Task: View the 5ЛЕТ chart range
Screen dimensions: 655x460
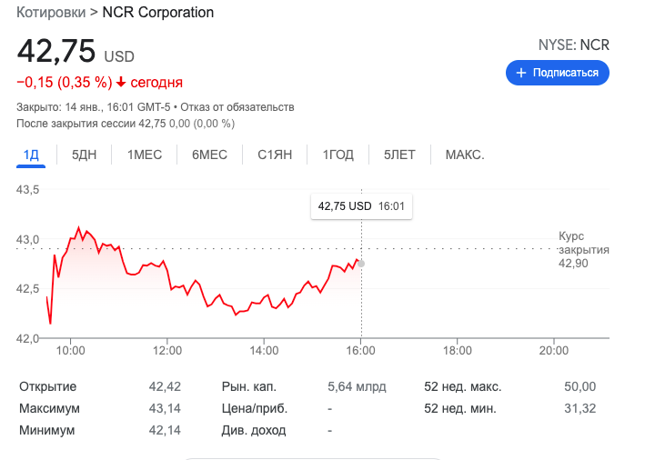Action: (399, 155)
